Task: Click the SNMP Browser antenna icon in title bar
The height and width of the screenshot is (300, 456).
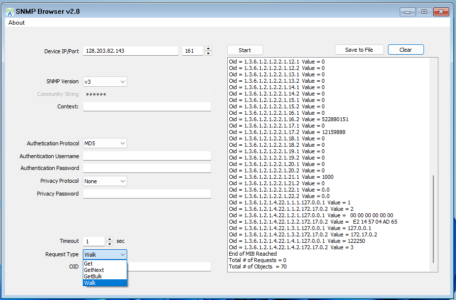Action: pos(9,11)
